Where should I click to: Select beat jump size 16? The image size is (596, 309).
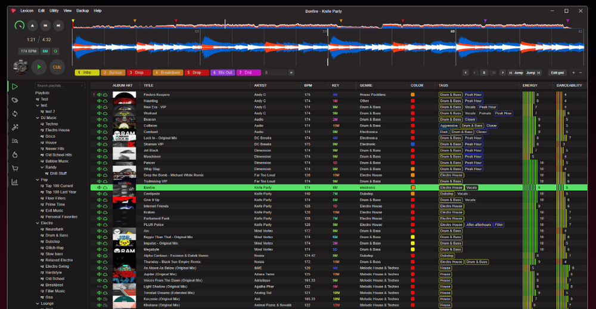point(493,73)
